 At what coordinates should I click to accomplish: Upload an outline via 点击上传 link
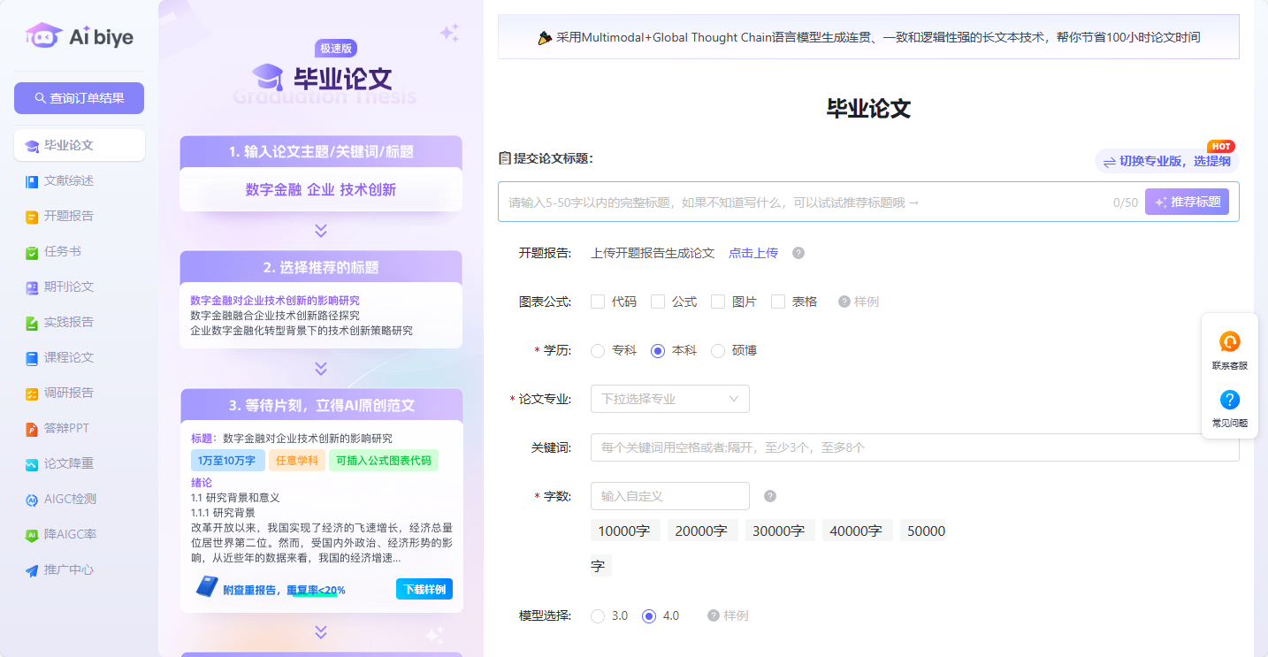click(x=753, y=253)
